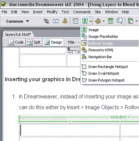Select Image from the dropdown list

click(x=110, y=30)
